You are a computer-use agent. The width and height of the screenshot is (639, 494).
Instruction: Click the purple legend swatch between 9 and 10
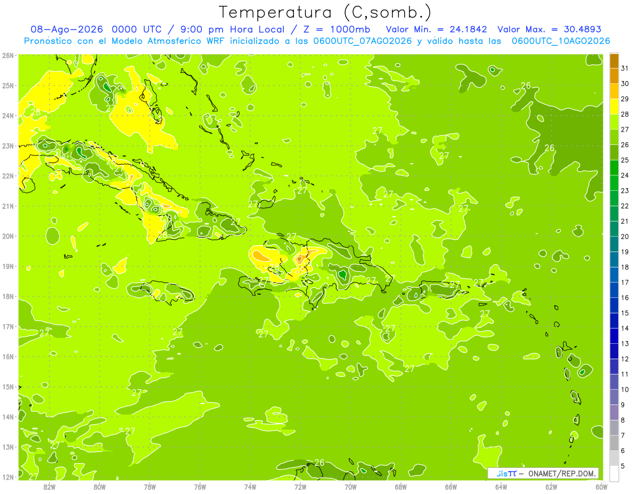coord(614,397)
